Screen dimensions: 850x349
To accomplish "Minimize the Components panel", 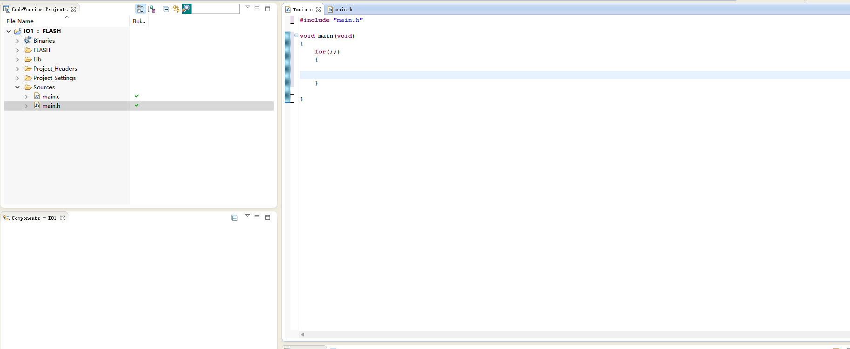I will 257,216.
